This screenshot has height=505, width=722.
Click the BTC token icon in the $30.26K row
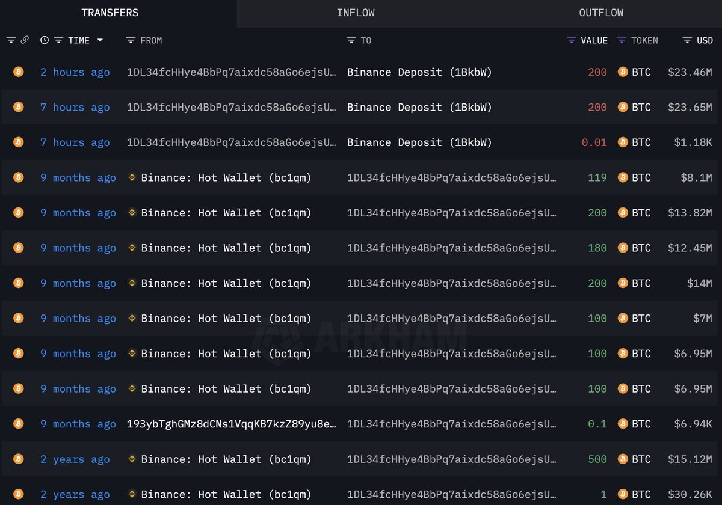coord(623,494)
